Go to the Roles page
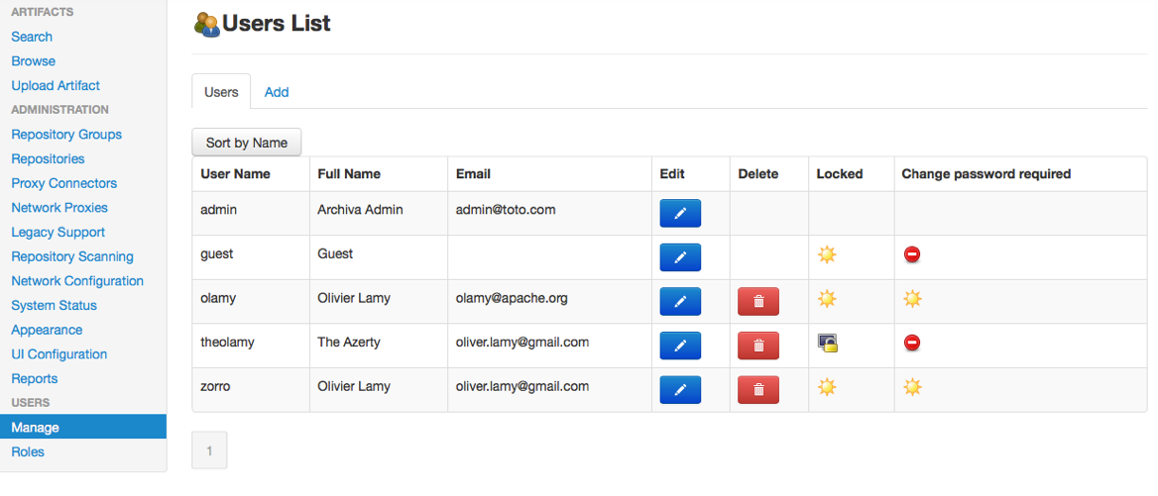 pyautogui.click(x=28, y=452)
